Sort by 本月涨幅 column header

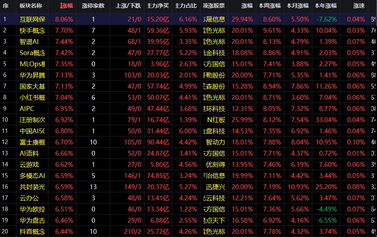[298, 6]
